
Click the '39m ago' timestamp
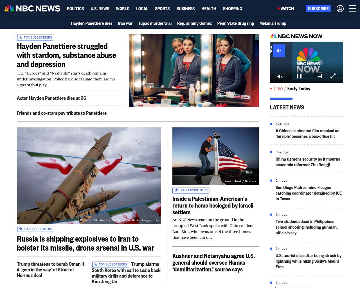(282, 152)
